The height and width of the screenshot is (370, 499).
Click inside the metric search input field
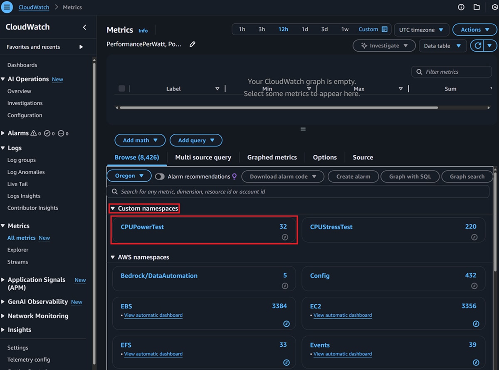coord(249,191)
